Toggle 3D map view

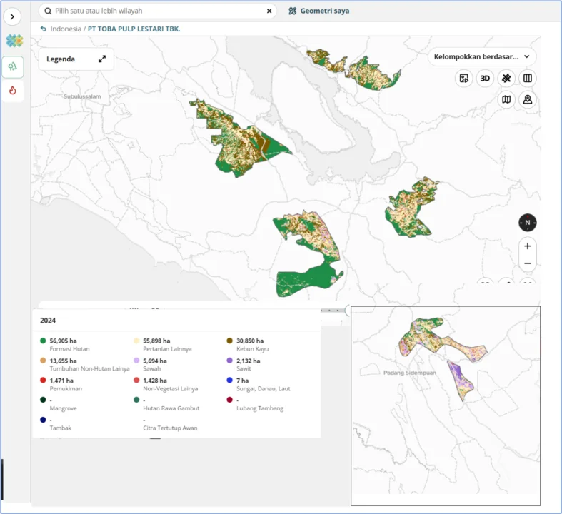point(485,78)
